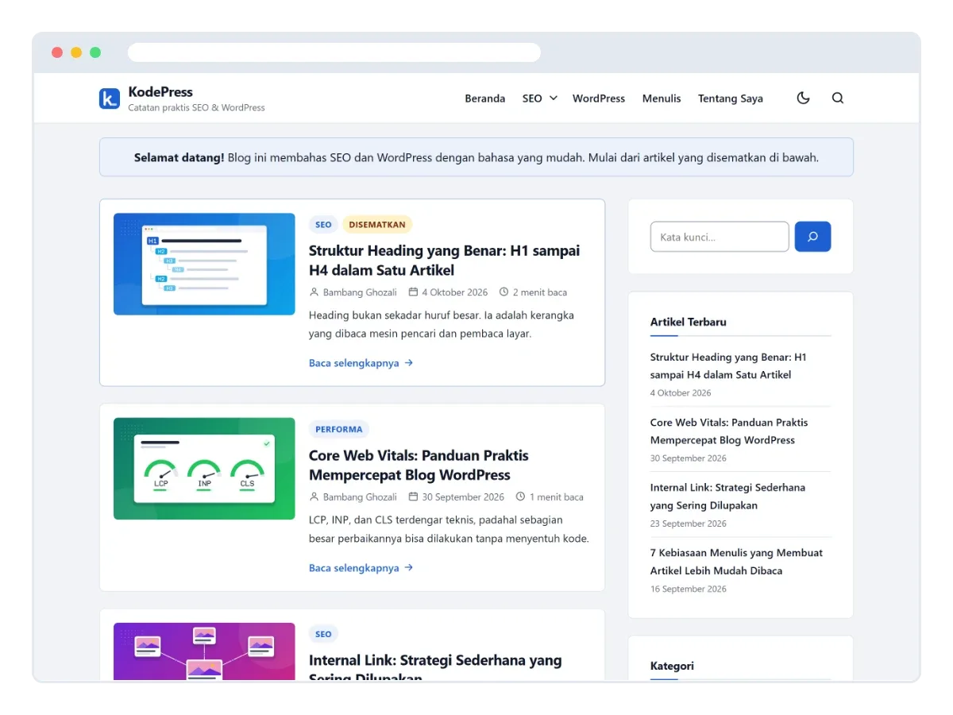Viewport: 953px width, 715px height.
Task: Click the DISEMATKAN badge
Action: (377, 225)
